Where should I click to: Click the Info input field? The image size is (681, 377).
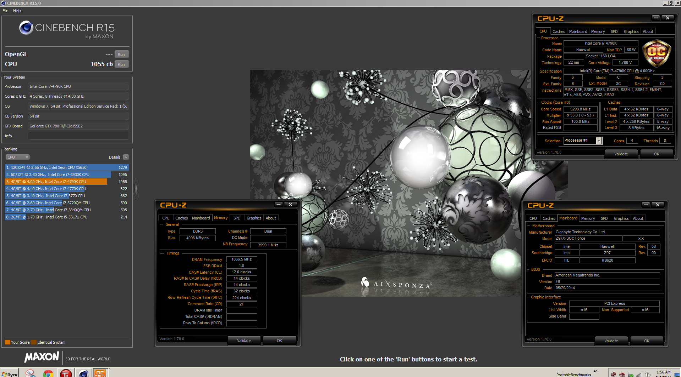78,136
